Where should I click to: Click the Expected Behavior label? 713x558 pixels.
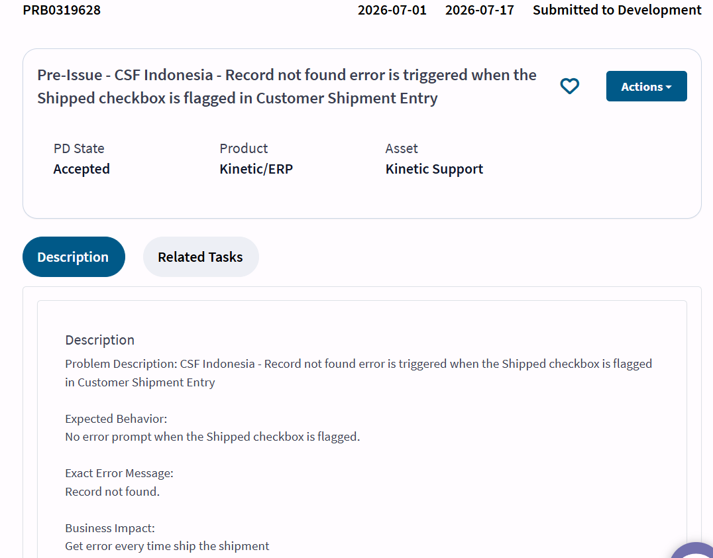pos(116,419)
